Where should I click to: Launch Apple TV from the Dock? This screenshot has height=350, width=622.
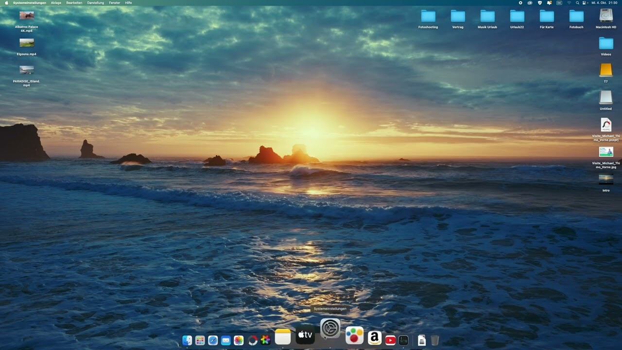(305, 334)
